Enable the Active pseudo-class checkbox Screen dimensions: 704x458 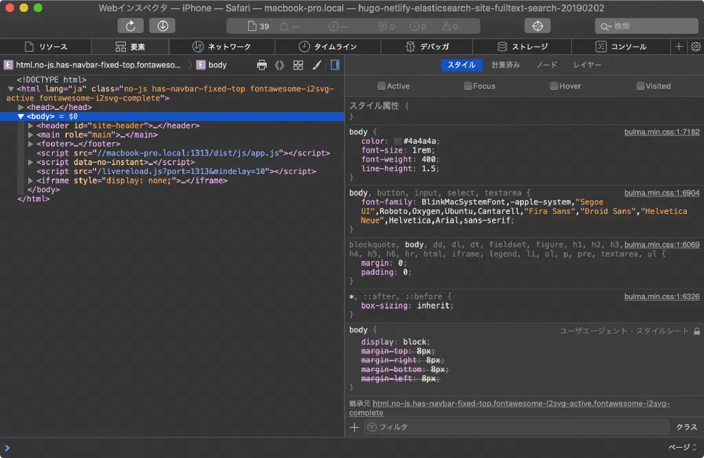(382, 86)
